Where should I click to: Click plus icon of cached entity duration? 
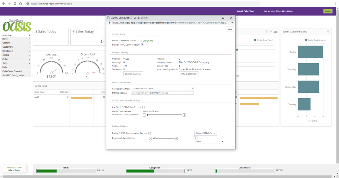coord(176,138)
